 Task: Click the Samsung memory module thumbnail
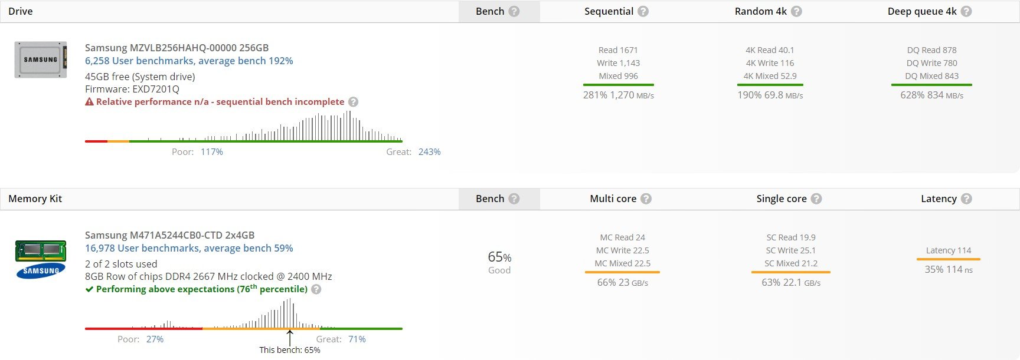41,259
